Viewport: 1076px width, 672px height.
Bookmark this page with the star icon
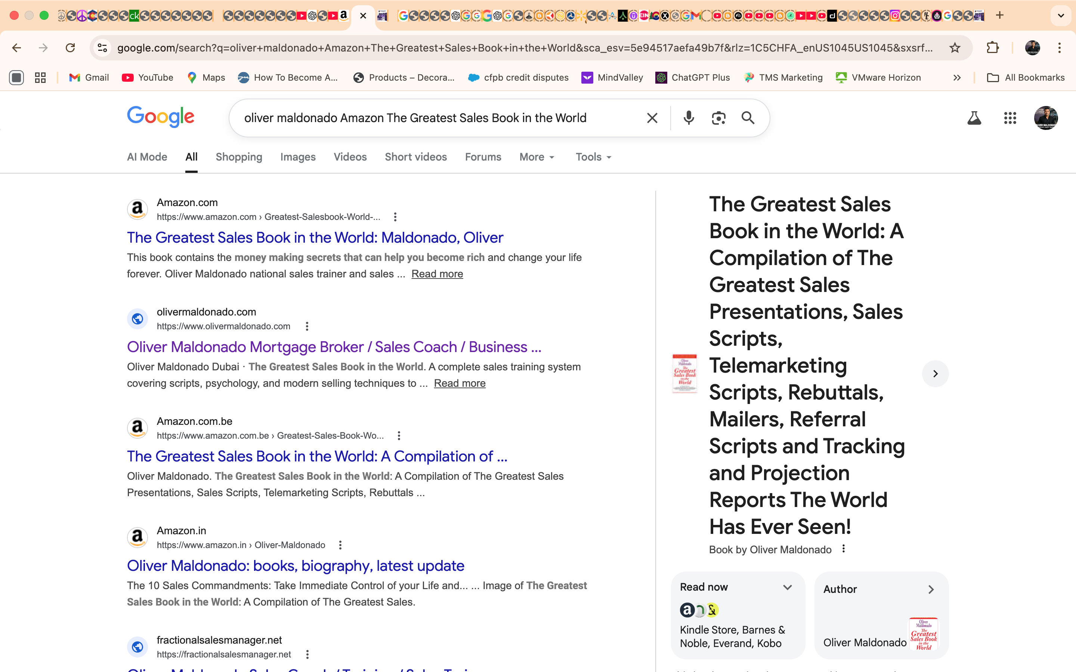955,47
